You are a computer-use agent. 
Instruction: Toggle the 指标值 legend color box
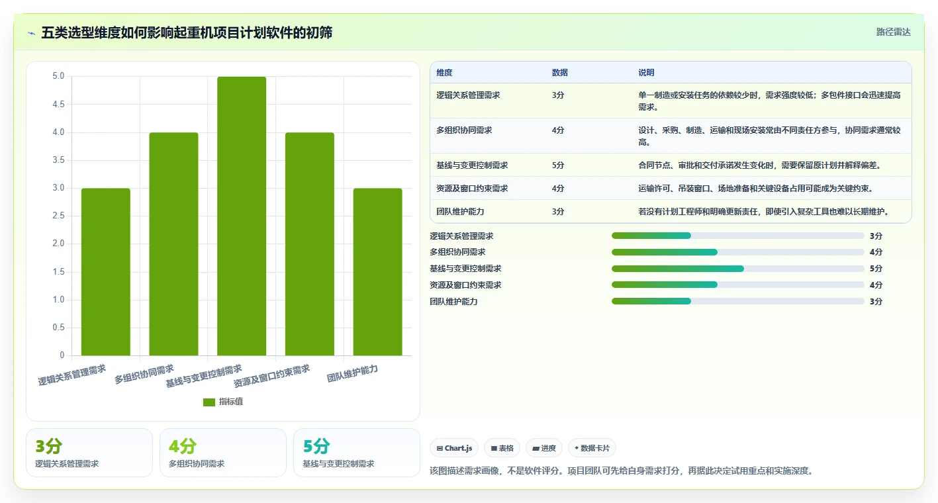point(209,402)
